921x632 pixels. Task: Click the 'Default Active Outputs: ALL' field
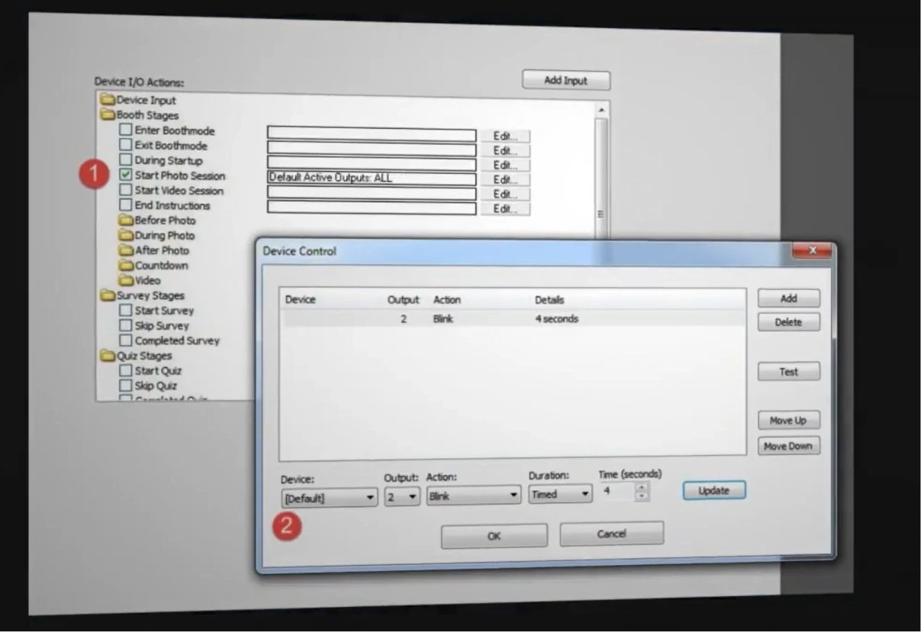click(x=372, y=178)
